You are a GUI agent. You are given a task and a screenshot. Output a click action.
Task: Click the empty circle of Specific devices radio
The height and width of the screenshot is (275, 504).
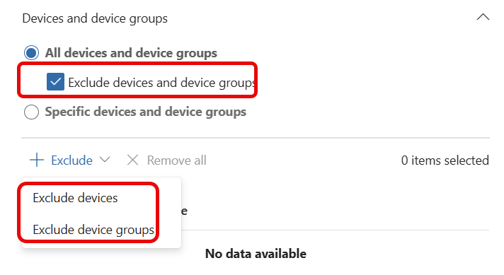coord(31,112)
